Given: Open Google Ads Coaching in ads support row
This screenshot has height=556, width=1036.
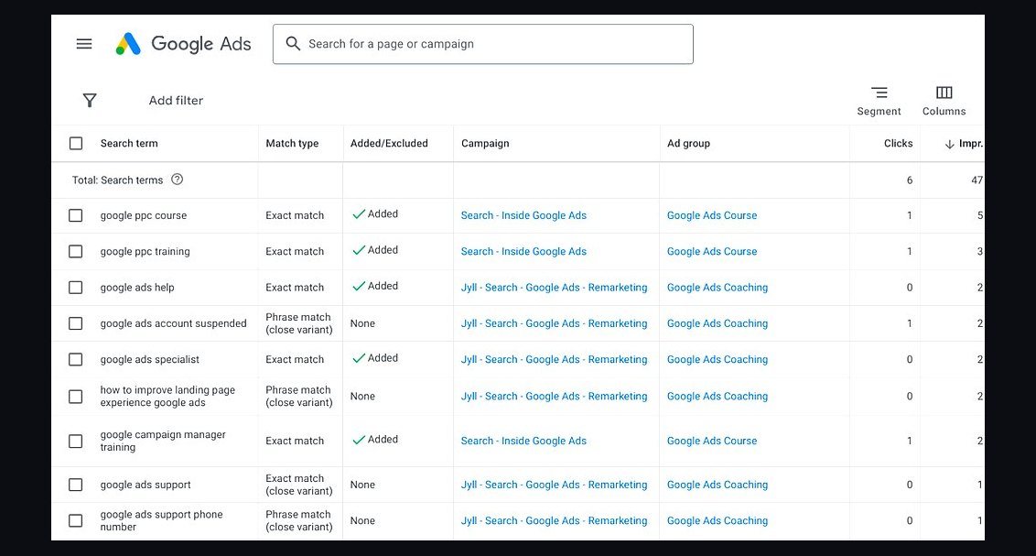Looking at the screenshot, I should tap(718, 485).
